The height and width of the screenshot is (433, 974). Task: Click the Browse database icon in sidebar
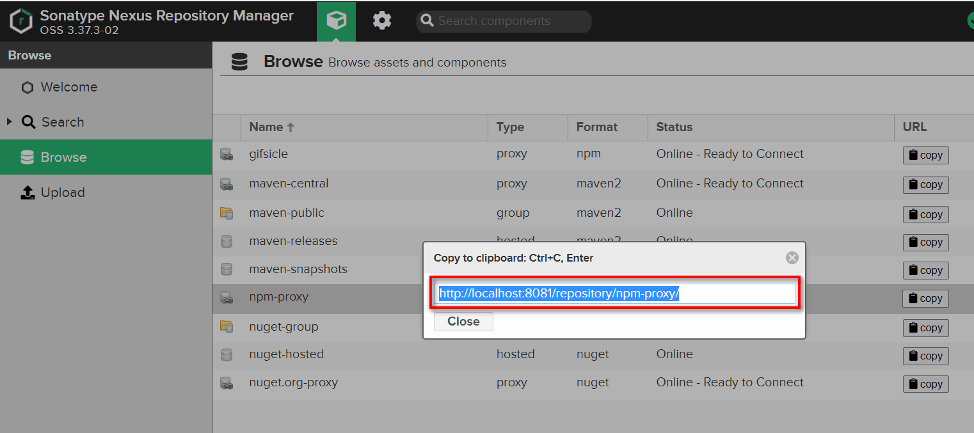(28, 157)
